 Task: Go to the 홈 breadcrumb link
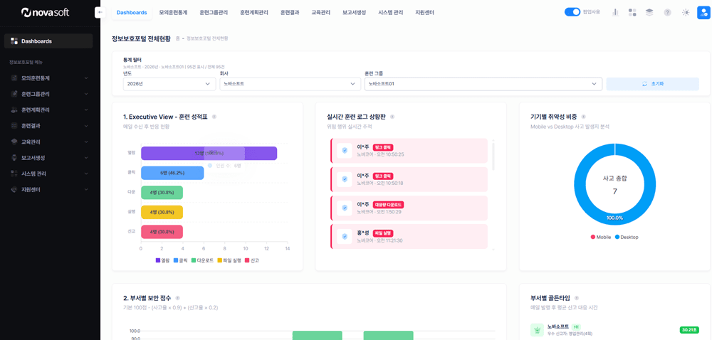click(177, 38)
